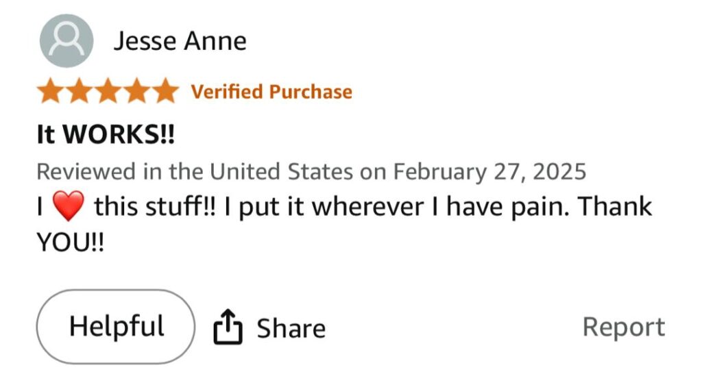Click the "Reviewed in the" text
The width and height of the screenshot is (702, 374).
pos(120,171)
